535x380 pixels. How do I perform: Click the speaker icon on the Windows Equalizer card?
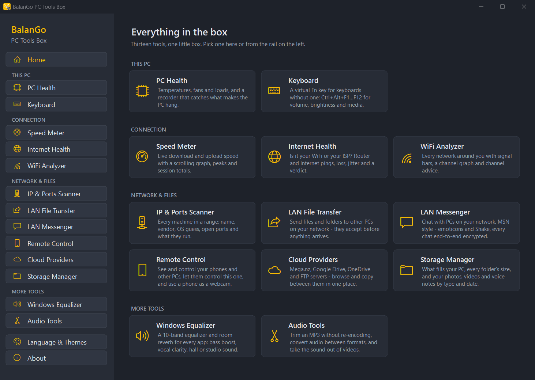[x=142, y=336]
